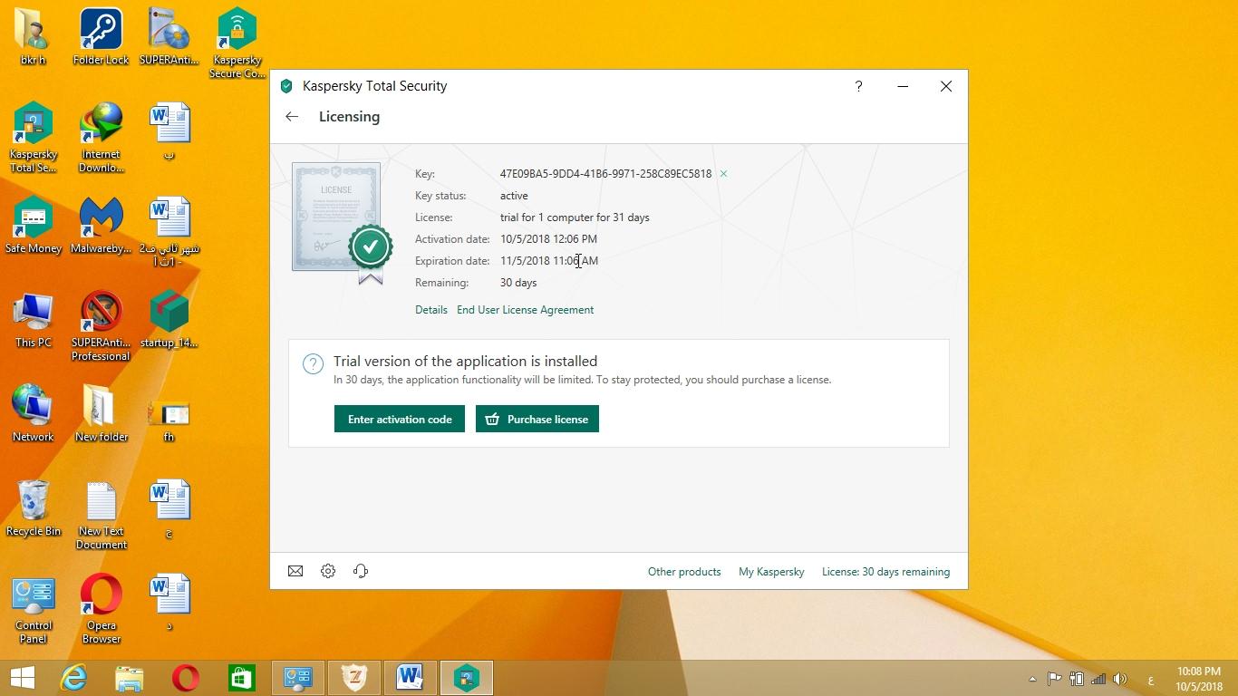Click the license key text 47E09BA5-9DD4
1238x696 pixels.
tap(605, 174)
